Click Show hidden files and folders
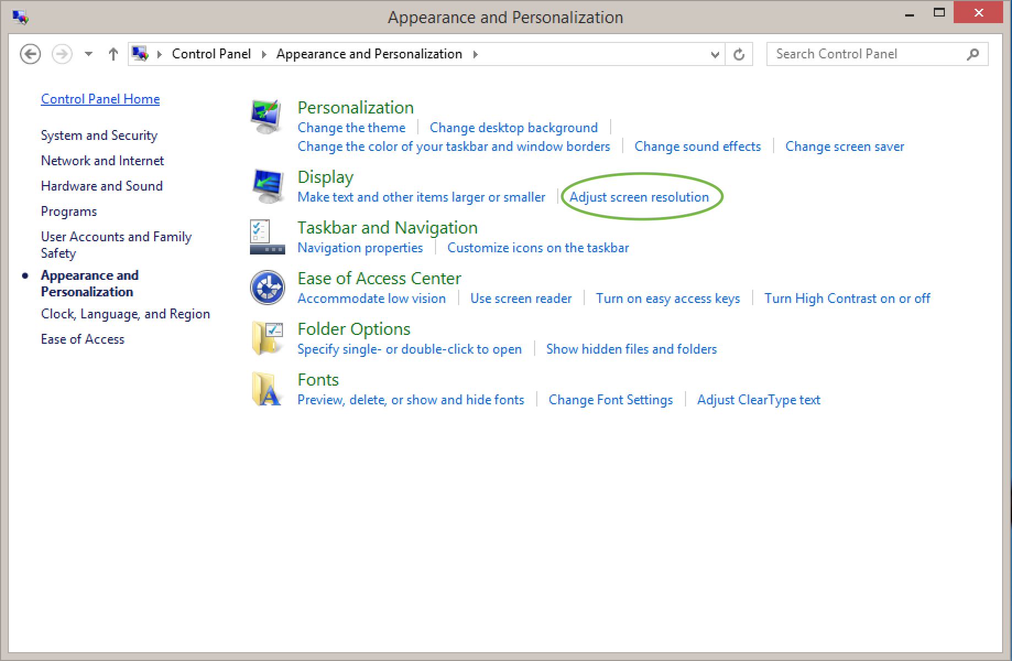Viewport: 1012px width, 661px height. (632, 349)
